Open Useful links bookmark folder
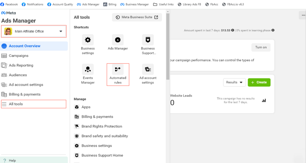The width and height of the screenshot is (306, 163). point(163,4)
